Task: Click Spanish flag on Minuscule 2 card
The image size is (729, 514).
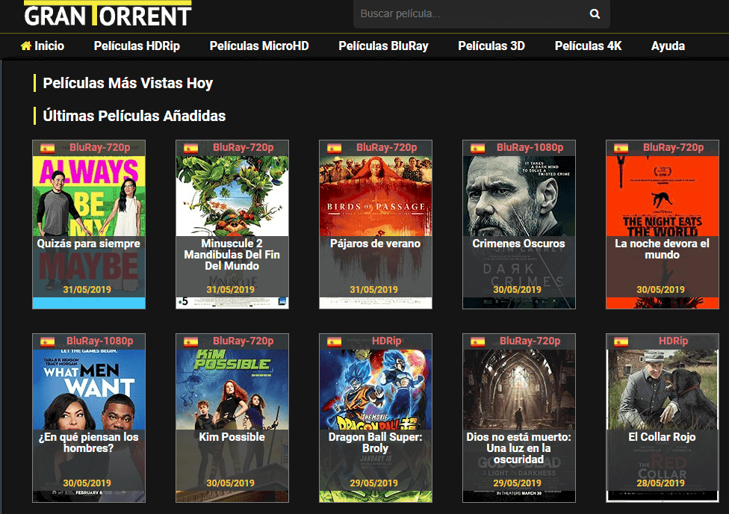Action: coord(190,148)
